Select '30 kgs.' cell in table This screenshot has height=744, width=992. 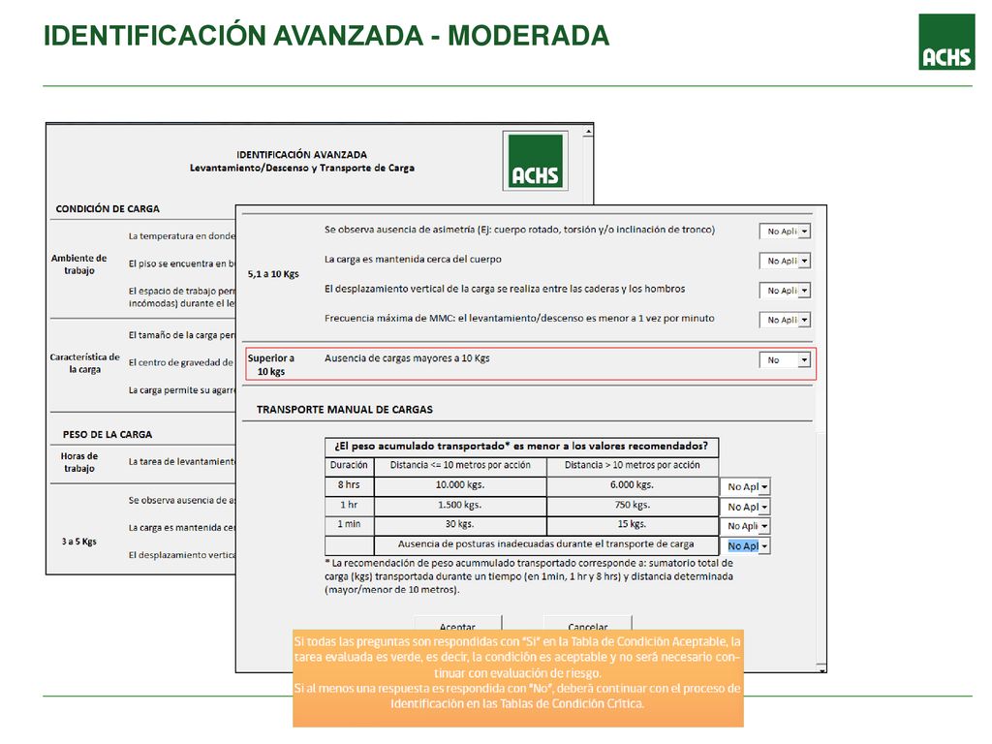pyautogui.click(x=460, y=524)
